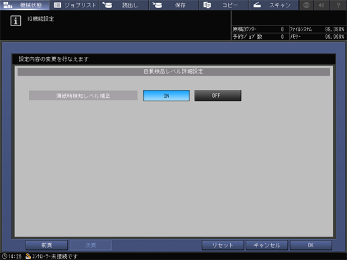Switch to the コピー copy tab

pyautogui.click(x=224, y=5)
